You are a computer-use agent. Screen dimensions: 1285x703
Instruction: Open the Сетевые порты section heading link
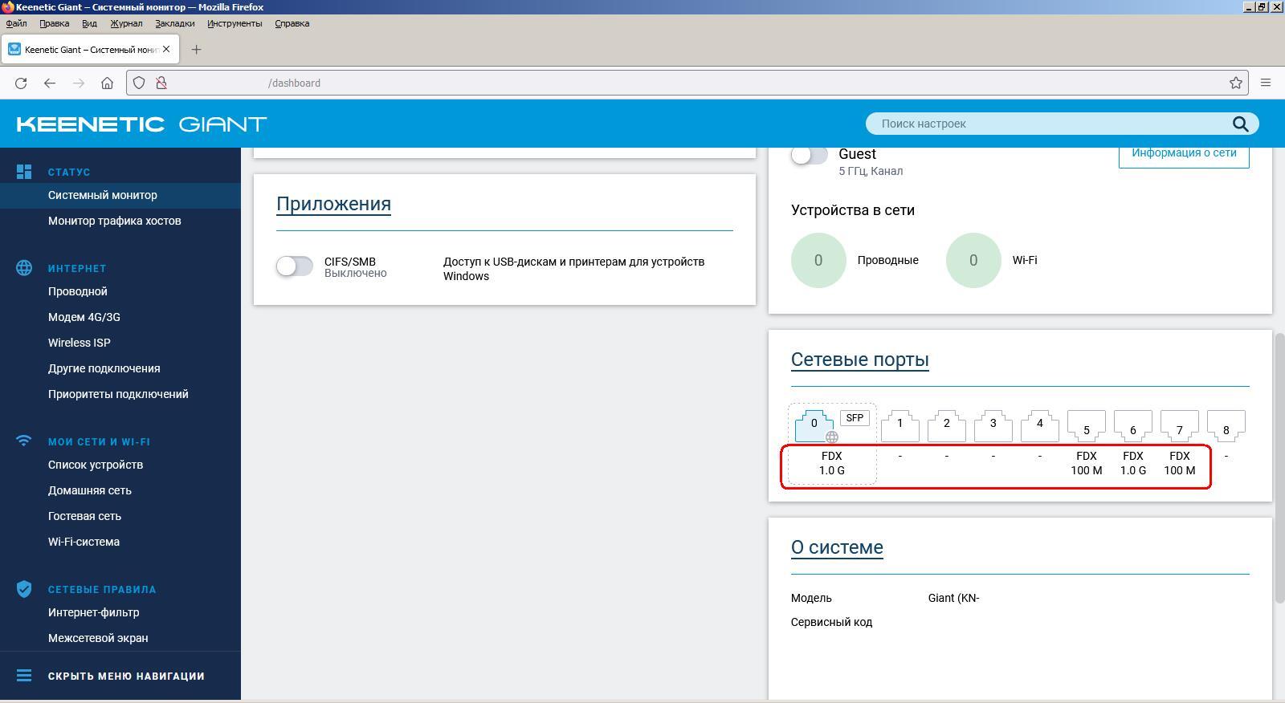(x=859, y=360)
